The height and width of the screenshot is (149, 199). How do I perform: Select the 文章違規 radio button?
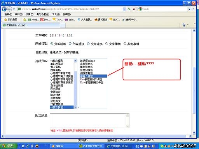[88, 44]
